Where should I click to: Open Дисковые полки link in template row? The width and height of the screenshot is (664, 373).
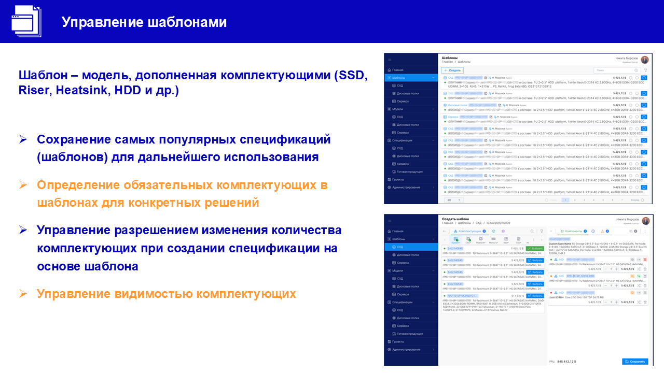458,105
